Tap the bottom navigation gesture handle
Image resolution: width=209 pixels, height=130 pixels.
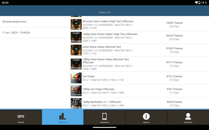[x=104, y=128]
